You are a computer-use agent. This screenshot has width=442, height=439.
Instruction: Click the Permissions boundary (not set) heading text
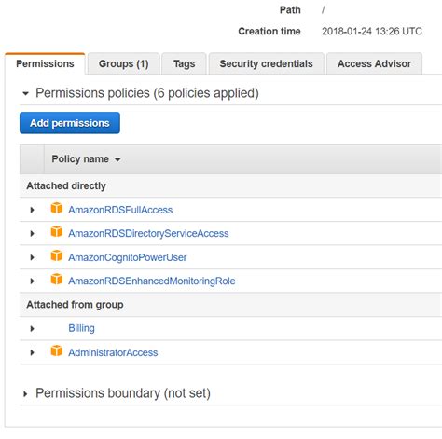tap(123, 393)
